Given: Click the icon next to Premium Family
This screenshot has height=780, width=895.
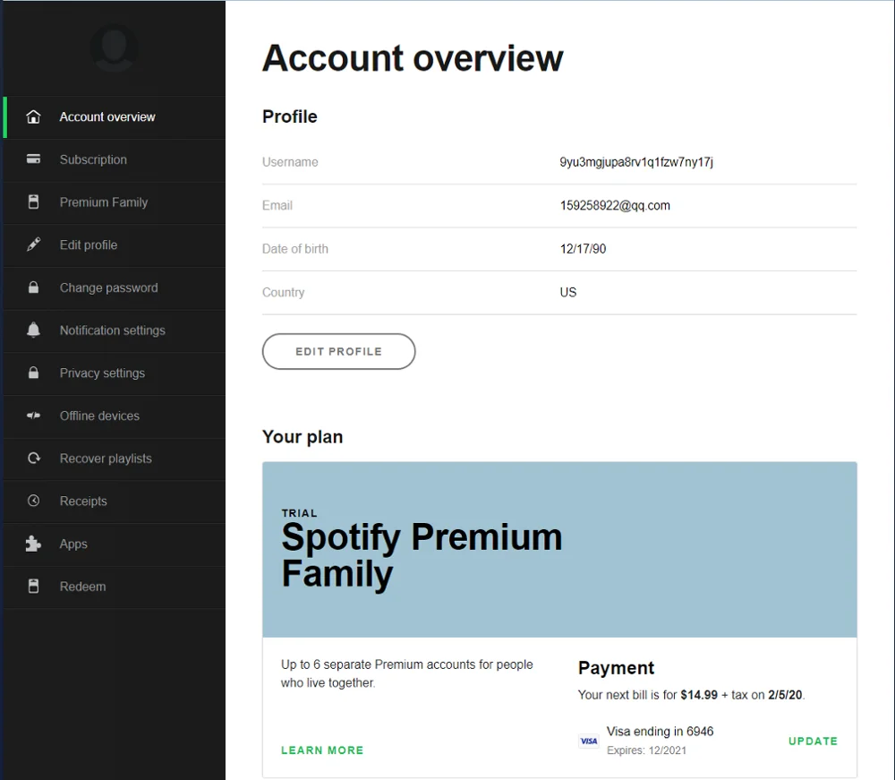Looking at the screenshot, I should 34,202.
